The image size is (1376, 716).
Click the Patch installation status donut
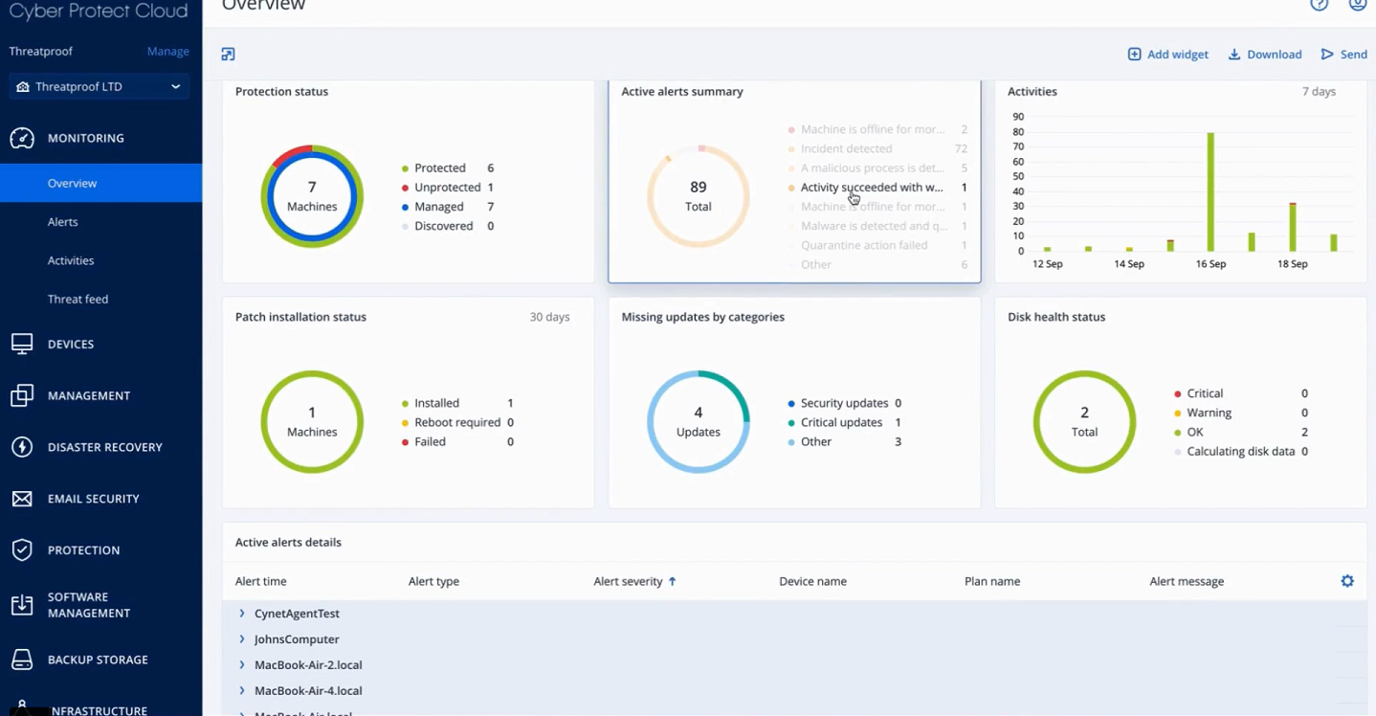click(312, 422)
